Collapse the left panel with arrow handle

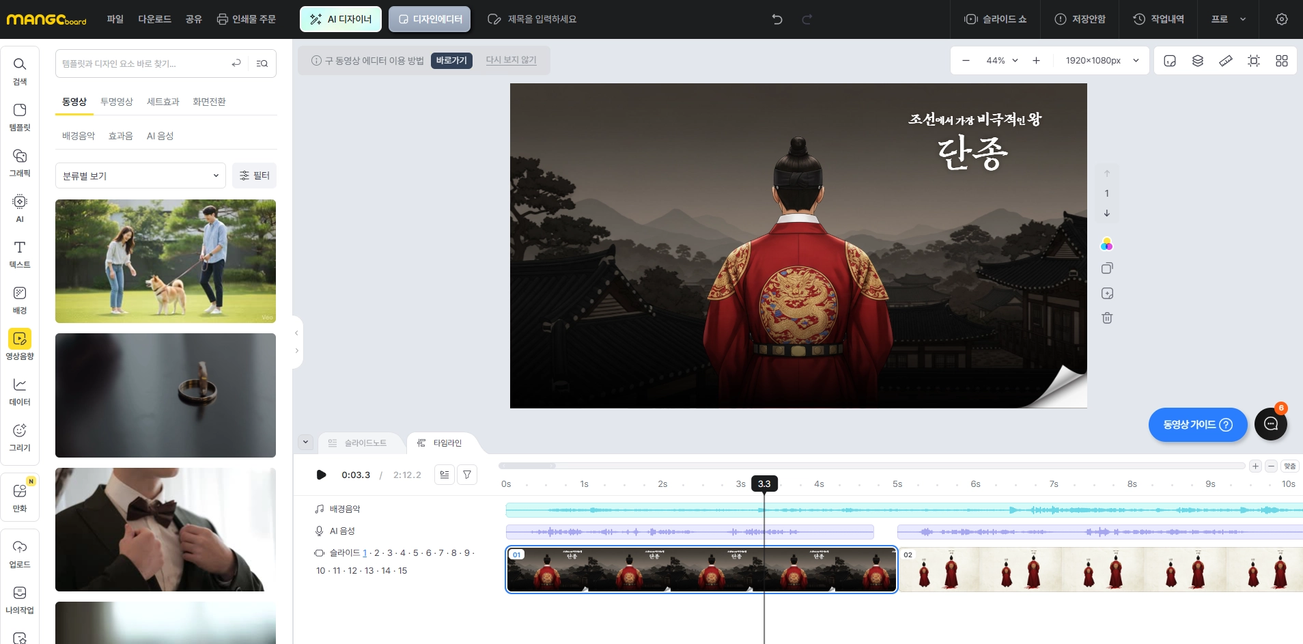[296, 333]
